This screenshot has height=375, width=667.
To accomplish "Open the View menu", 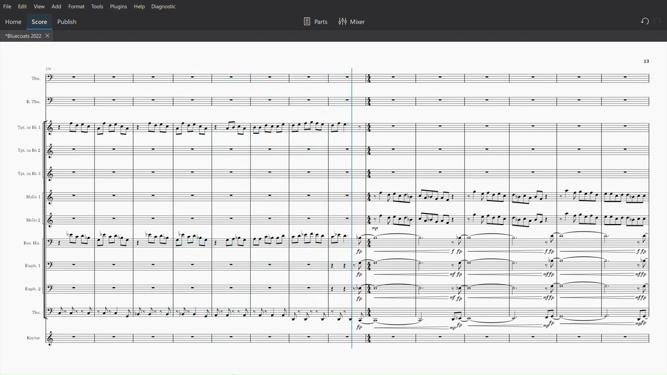I will coord(39,6).
